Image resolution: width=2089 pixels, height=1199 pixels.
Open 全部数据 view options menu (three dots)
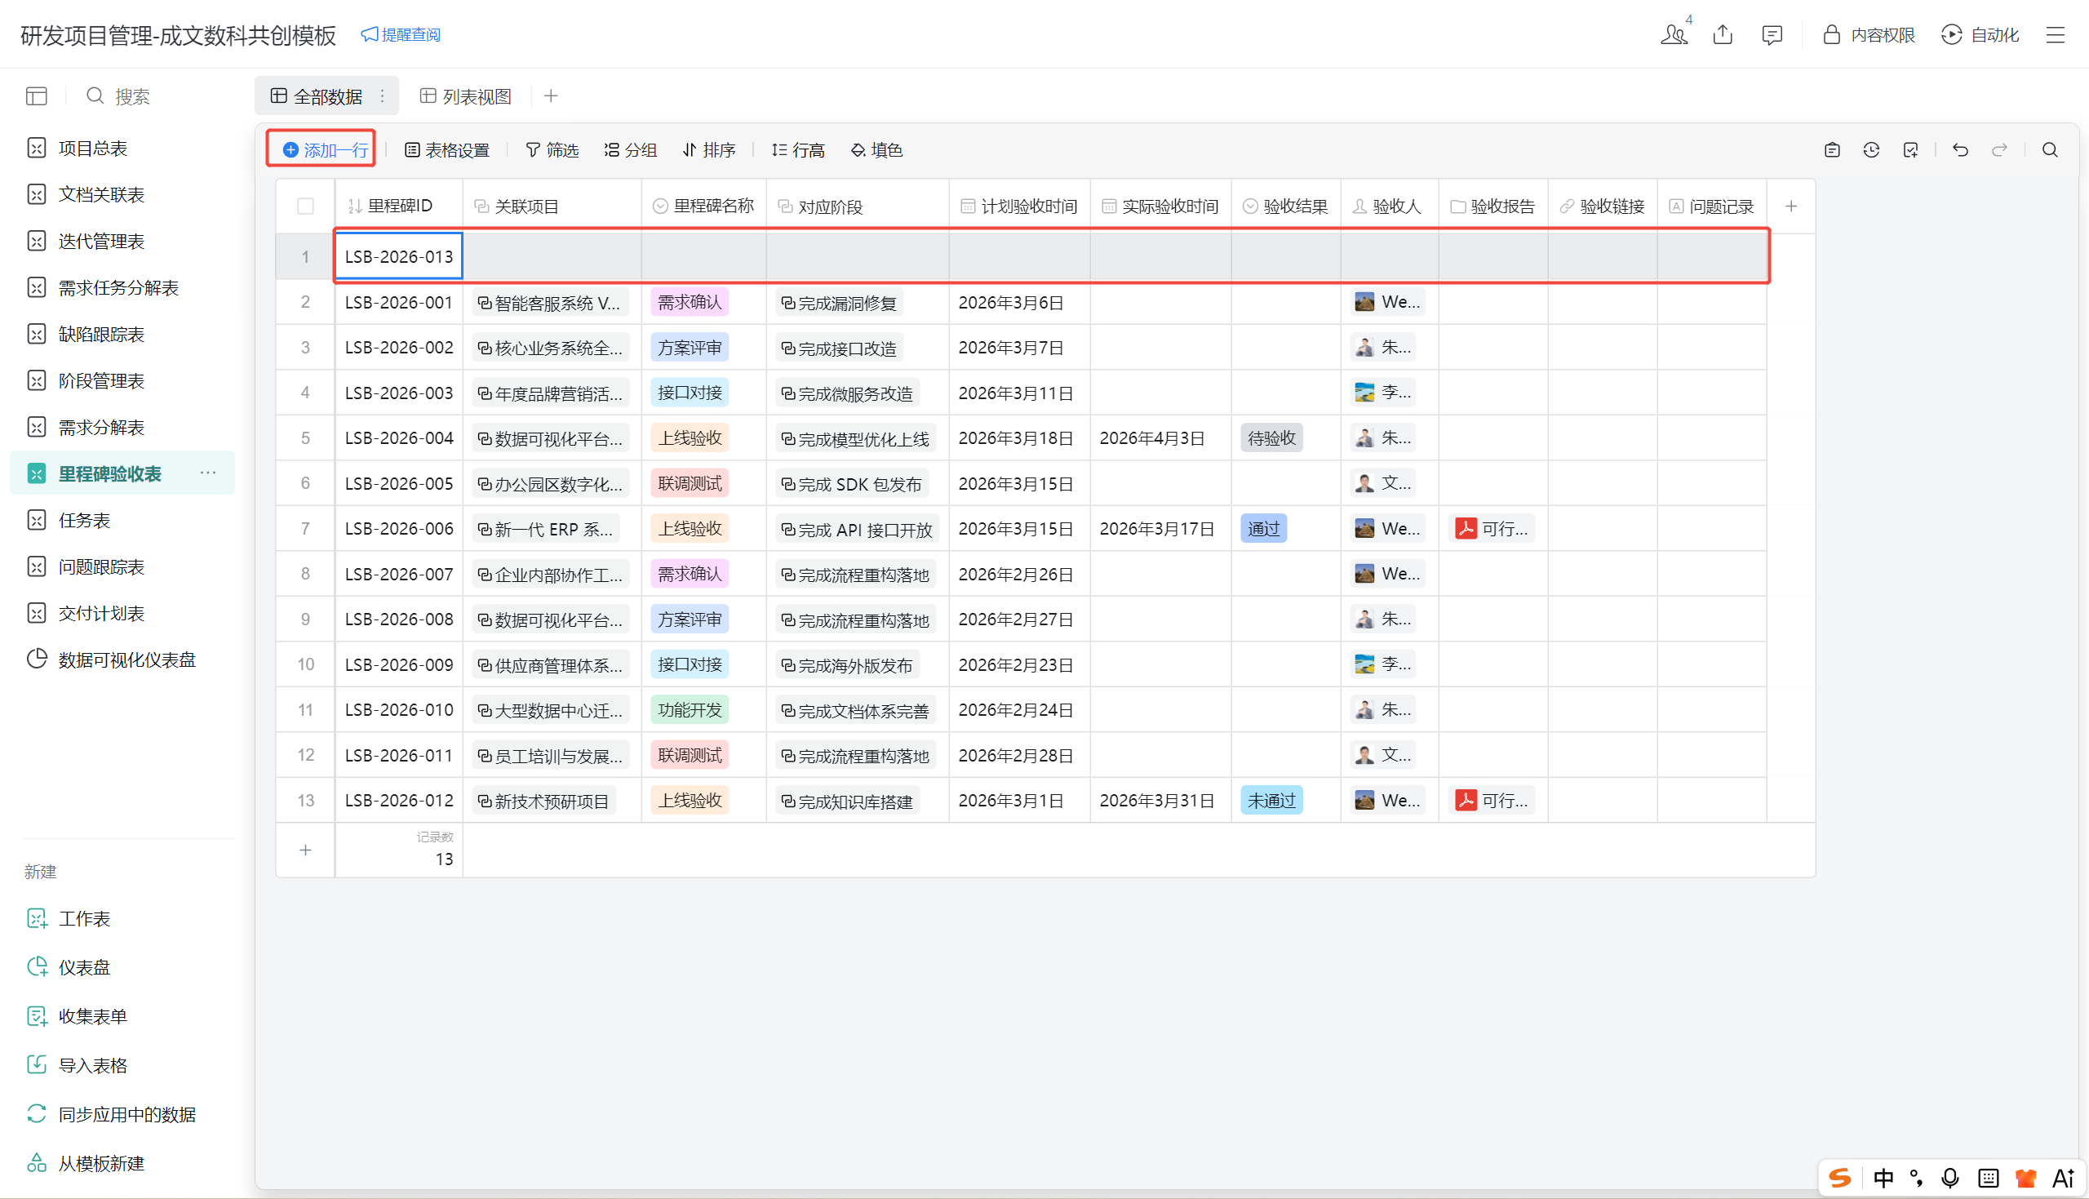pyautogui.click(x=382, y=96)
